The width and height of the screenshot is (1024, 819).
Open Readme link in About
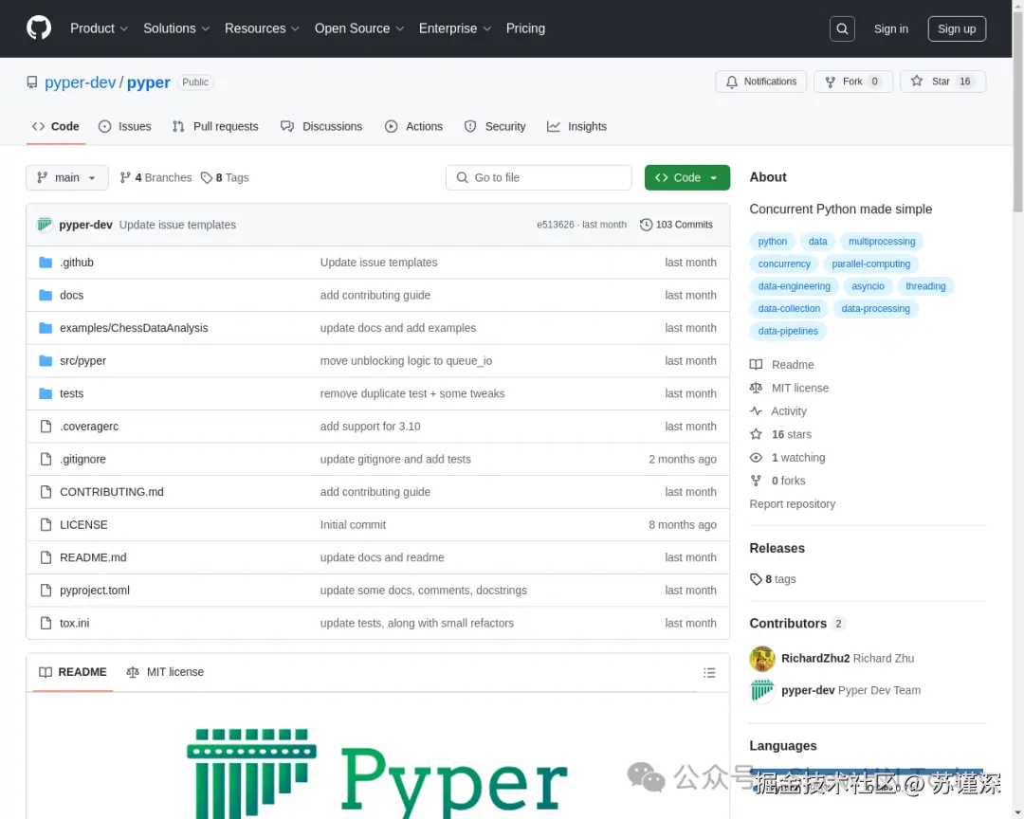click(x=782, y=364)
